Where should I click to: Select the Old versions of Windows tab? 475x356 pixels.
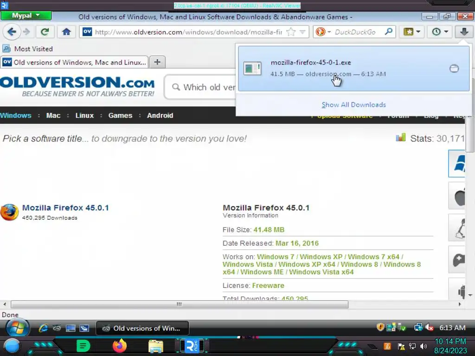click(75, 62)
